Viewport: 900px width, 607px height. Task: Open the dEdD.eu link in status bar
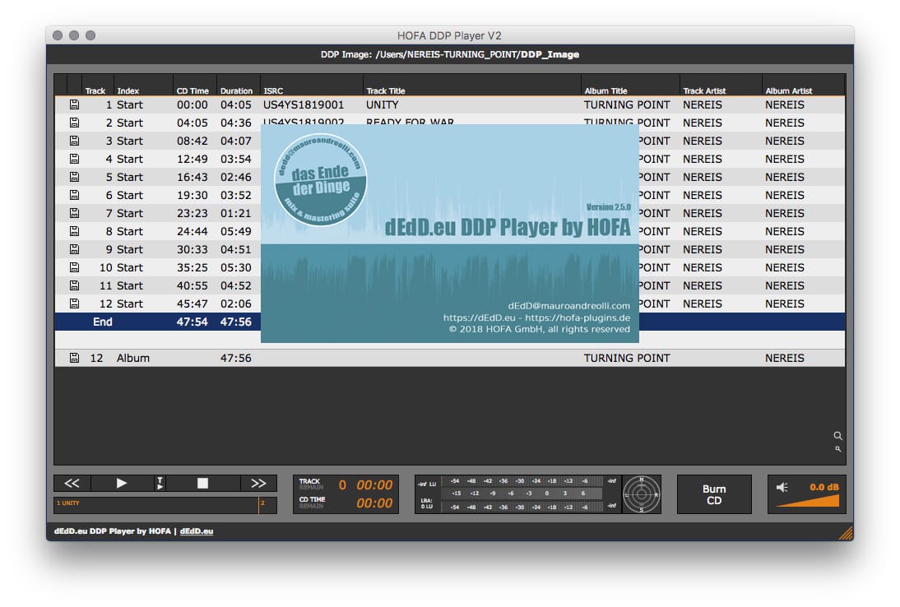click(x=197, y=531)
